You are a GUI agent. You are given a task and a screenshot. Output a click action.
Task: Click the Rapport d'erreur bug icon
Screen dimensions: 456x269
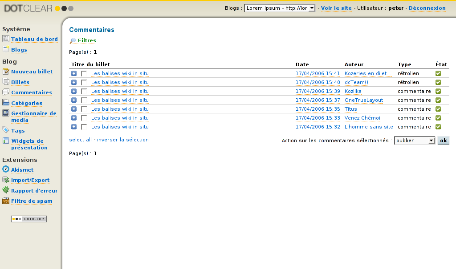pos(6,190)
